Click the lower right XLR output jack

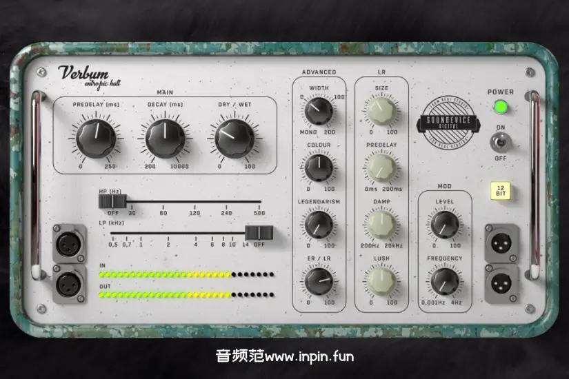click(501, 284)
